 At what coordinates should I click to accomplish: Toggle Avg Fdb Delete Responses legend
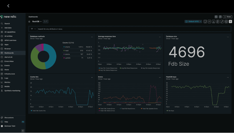[x=108, y=70]
